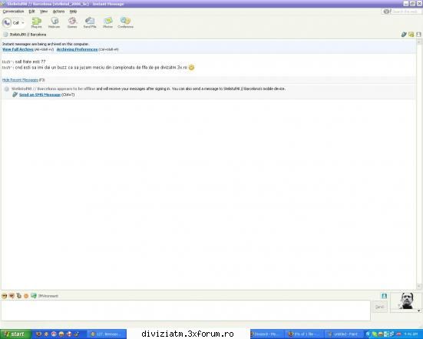This screenshot has width=423, height=339.
Task: Click Send an SMS Message link
Action: click(40, 95)
